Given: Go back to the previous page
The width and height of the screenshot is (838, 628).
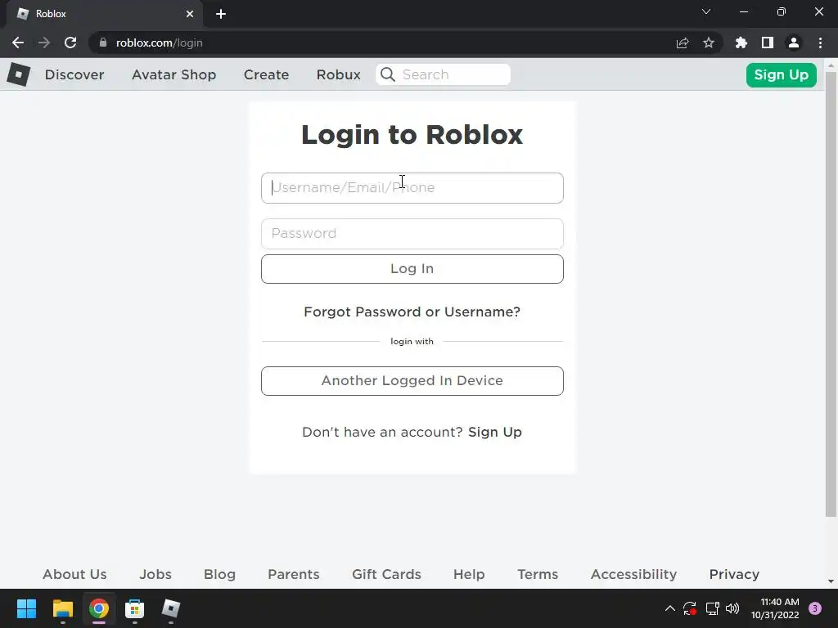Looking at the screenshot, I should click(x=18, y=43).
